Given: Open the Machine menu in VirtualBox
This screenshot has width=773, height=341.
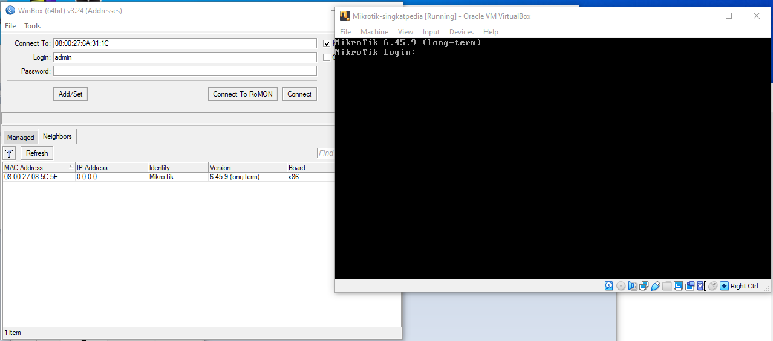Looking at the screenshot, I should pos(374,32).
